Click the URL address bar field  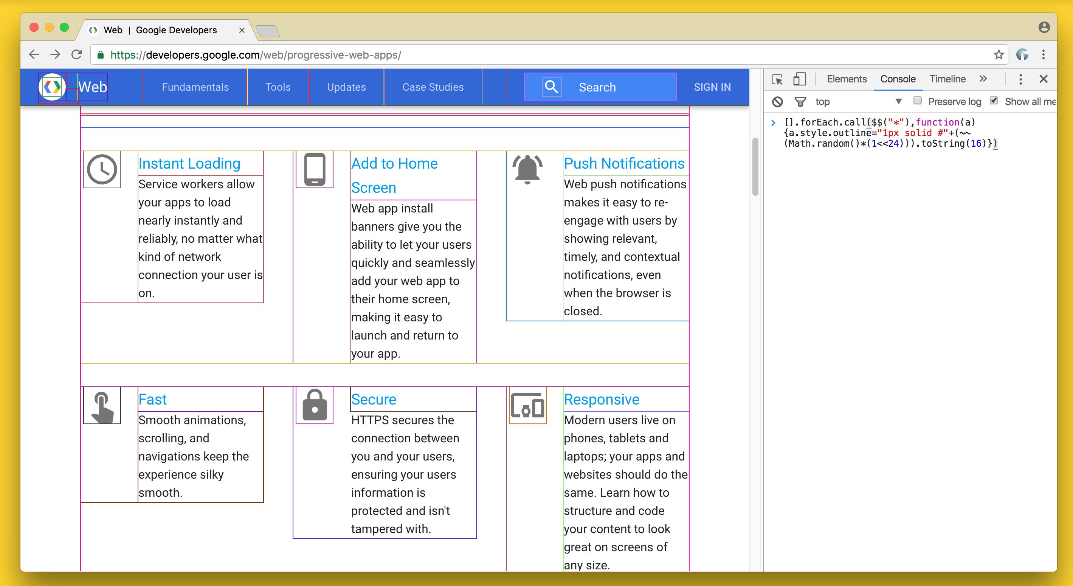coord(541,54)
